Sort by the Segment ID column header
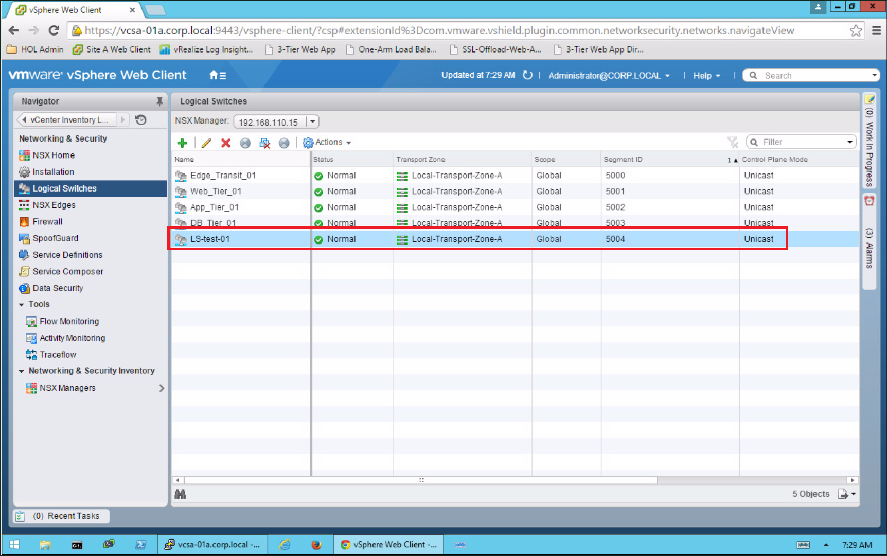 670,160
